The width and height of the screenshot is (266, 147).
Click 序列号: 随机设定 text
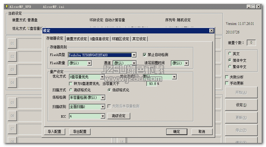178,20
